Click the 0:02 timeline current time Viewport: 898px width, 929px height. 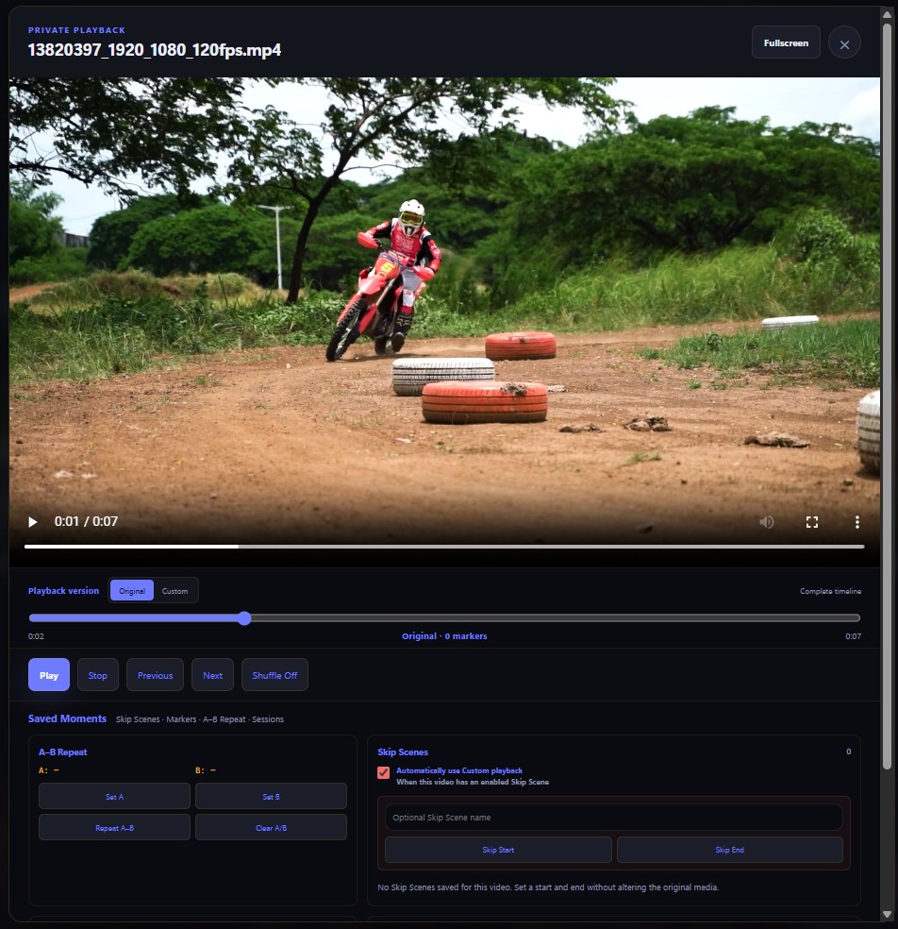pyautogui.click(x=36, y=635)
